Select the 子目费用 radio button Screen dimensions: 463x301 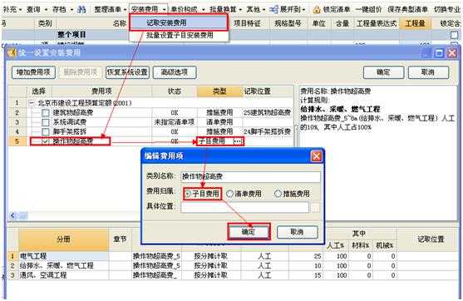pos(188,194)
